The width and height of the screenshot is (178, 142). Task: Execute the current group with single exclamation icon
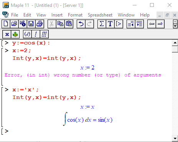pyautogui.click(x=36, y=34)
